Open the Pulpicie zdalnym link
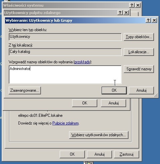Image resolution: width=160 pixels, height=164 pixels. (65, 123)
